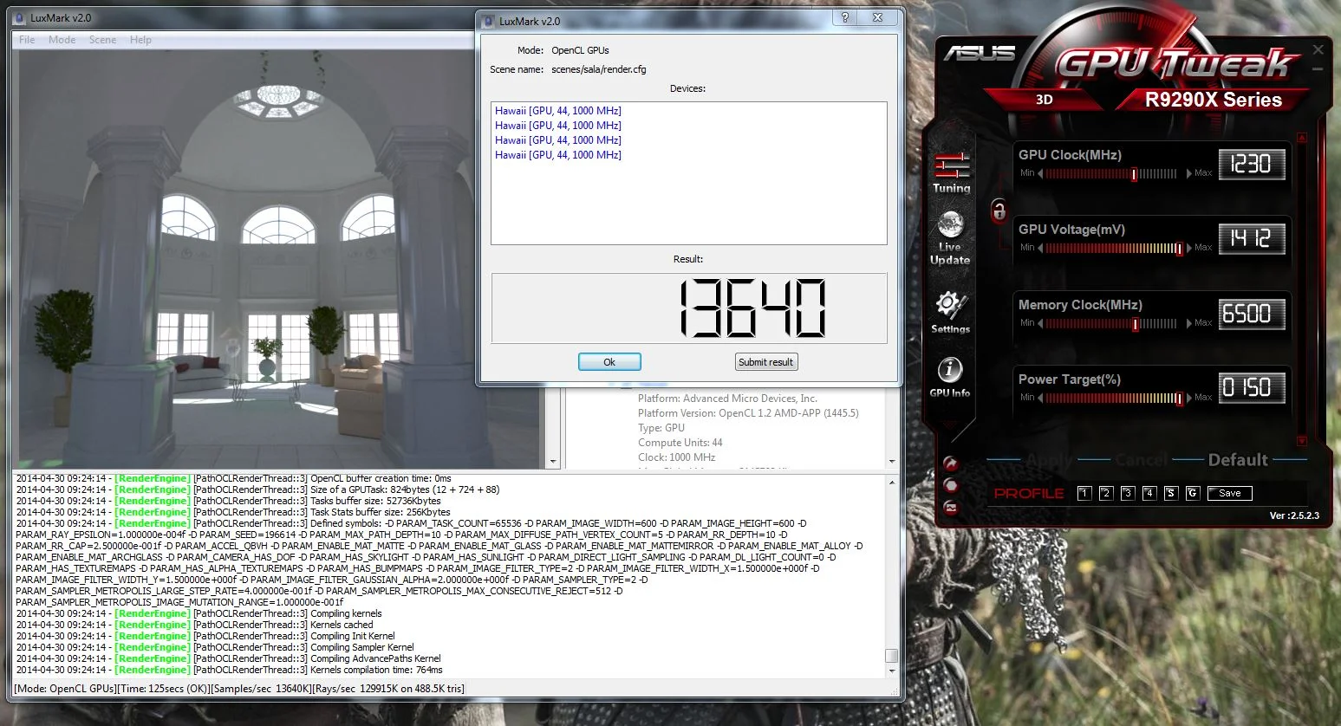
Task: Click the red arrow icon above the monitor icon
Action: pyautogui.click(x=951, y=463)
